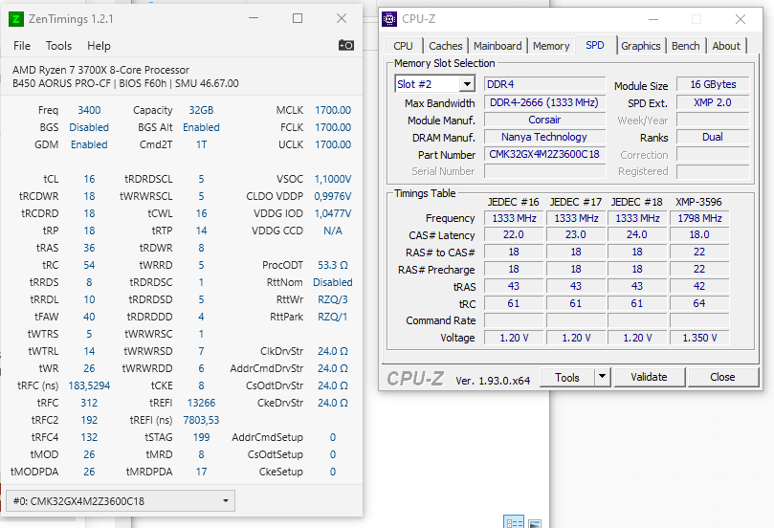Click the SPD Ext. XMP 2.0 field
This screenshot has width=774, height=528.
click(x=713, y=102)
